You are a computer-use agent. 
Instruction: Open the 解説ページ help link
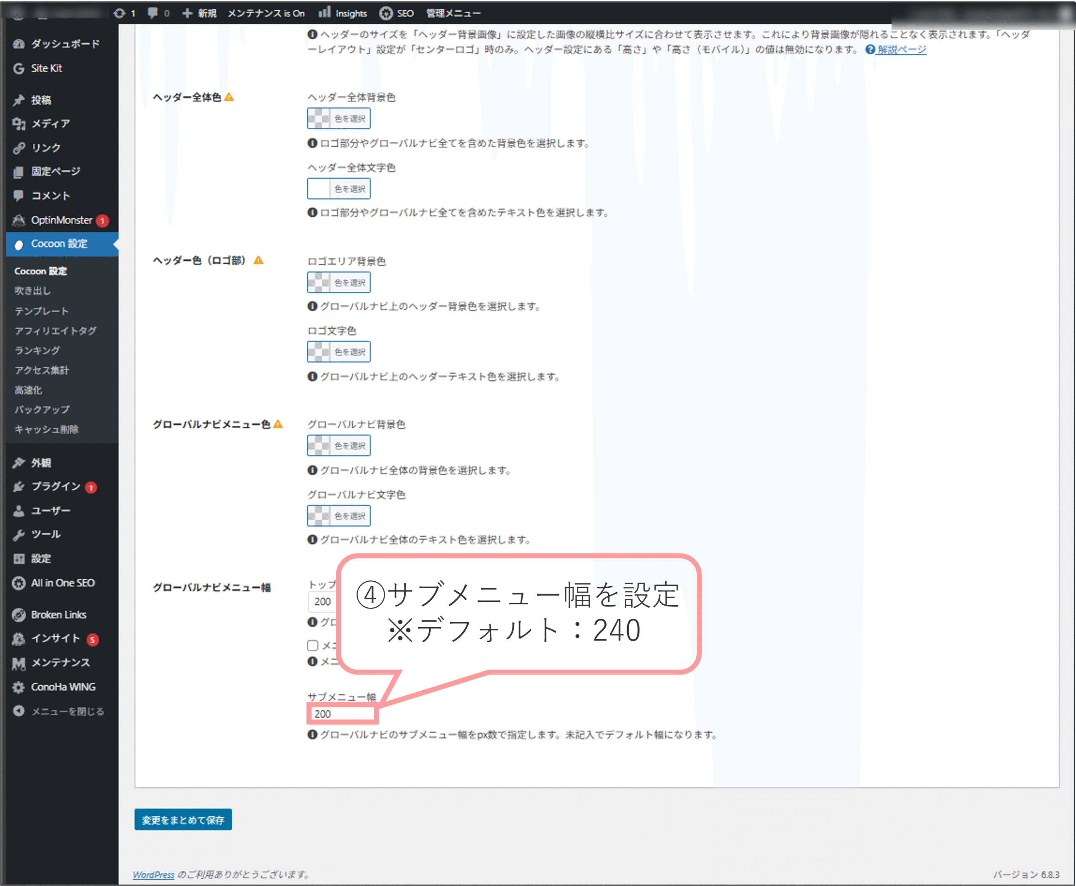coord(902,50)
